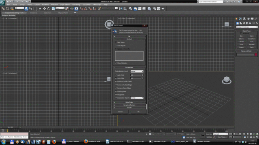The width and height of the screenshot is (259, 145).
Task: Toggle the Retriangulate checkbox
Action: click(116, 91)
